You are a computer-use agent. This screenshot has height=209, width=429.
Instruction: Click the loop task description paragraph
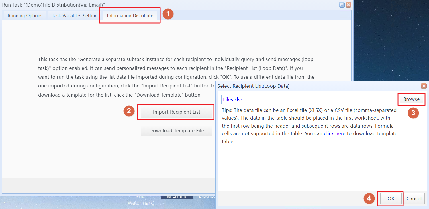(x=176, y=77)
